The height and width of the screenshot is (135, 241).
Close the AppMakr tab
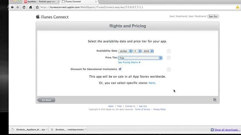pos(58,1)
